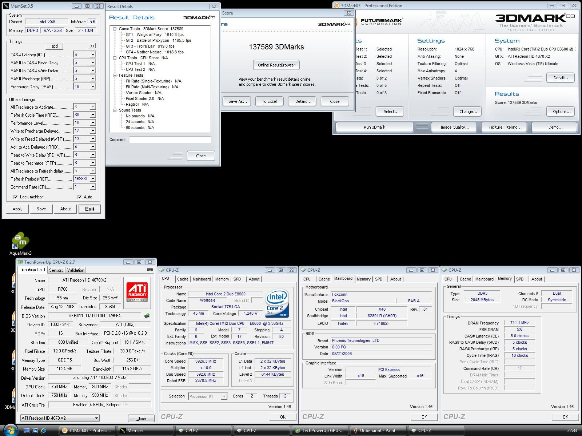
Task: Open the Mainboard tab in the first CPU-Z window
Action: 202,279
